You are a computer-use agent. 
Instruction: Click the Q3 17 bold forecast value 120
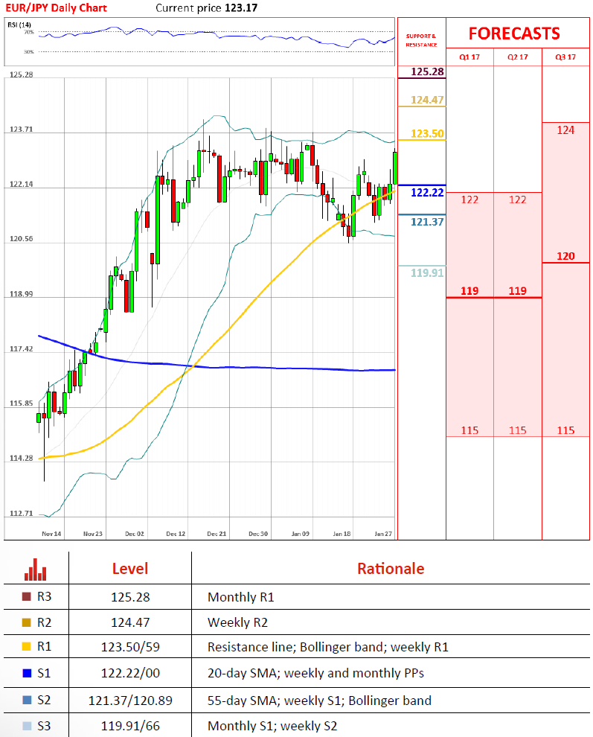click(x=565, y=256)
